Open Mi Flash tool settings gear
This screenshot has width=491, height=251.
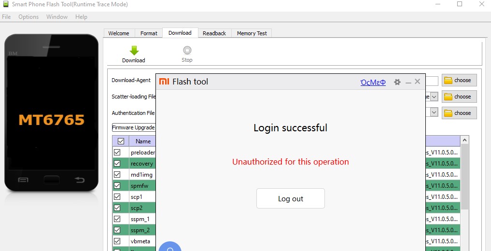pos(397,82)
